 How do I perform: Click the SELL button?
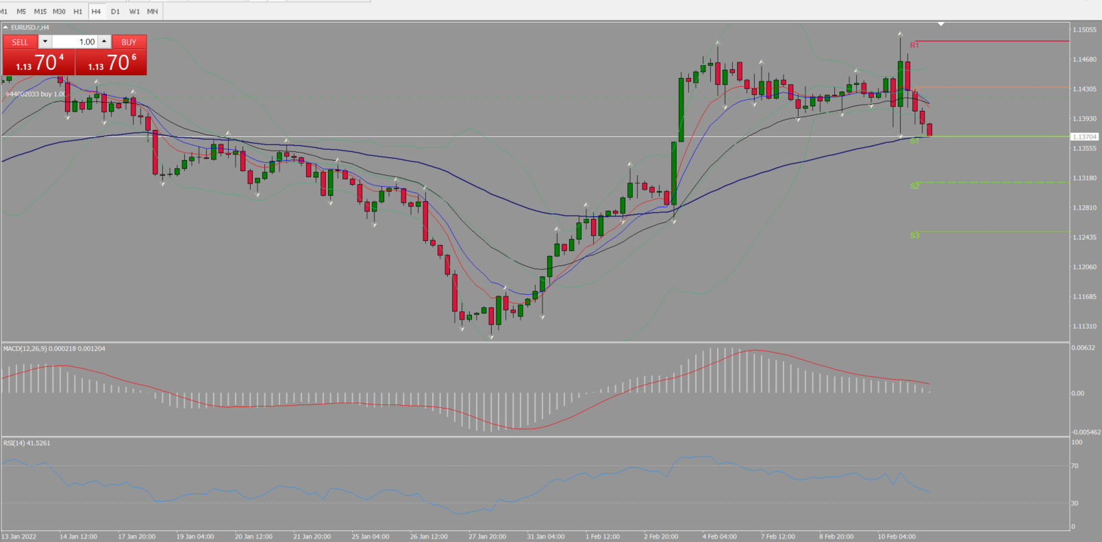(20, 42)
